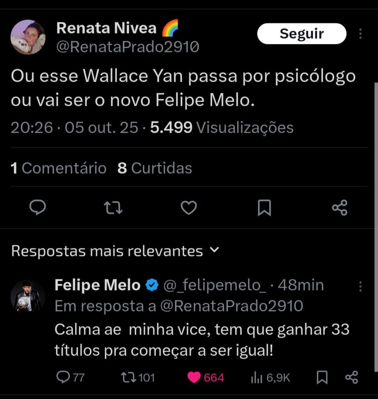Open more options on Felipe Melo's reply
The image size is (378, 399).
[360, 287]
